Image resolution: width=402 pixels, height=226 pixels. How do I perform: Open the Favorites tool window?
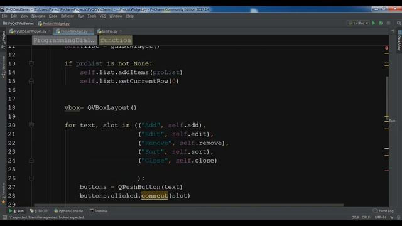pyautogui.click(x=3, y=193)
